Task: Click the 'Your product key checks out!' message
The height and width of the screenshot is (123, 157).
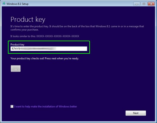Action: tap(45, 58)
